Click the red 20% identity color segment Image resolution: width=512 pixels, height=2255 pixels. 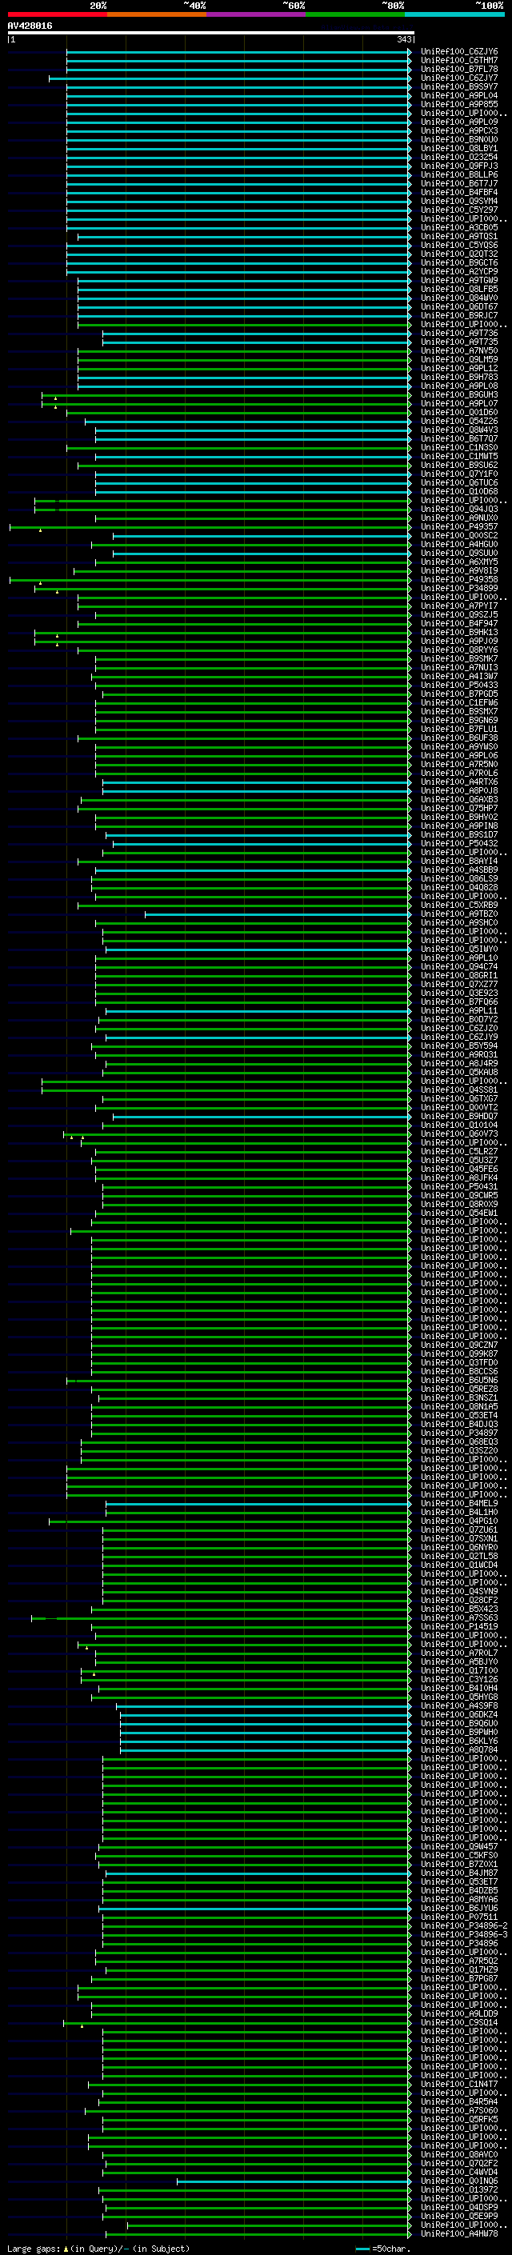pyautogui.click(x=57, y=14)
